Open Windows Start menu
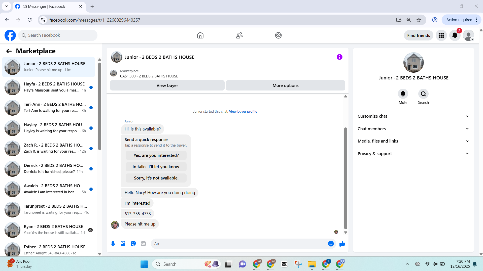The width and height of the screenshot is (483, 271). tap(144, 264)
